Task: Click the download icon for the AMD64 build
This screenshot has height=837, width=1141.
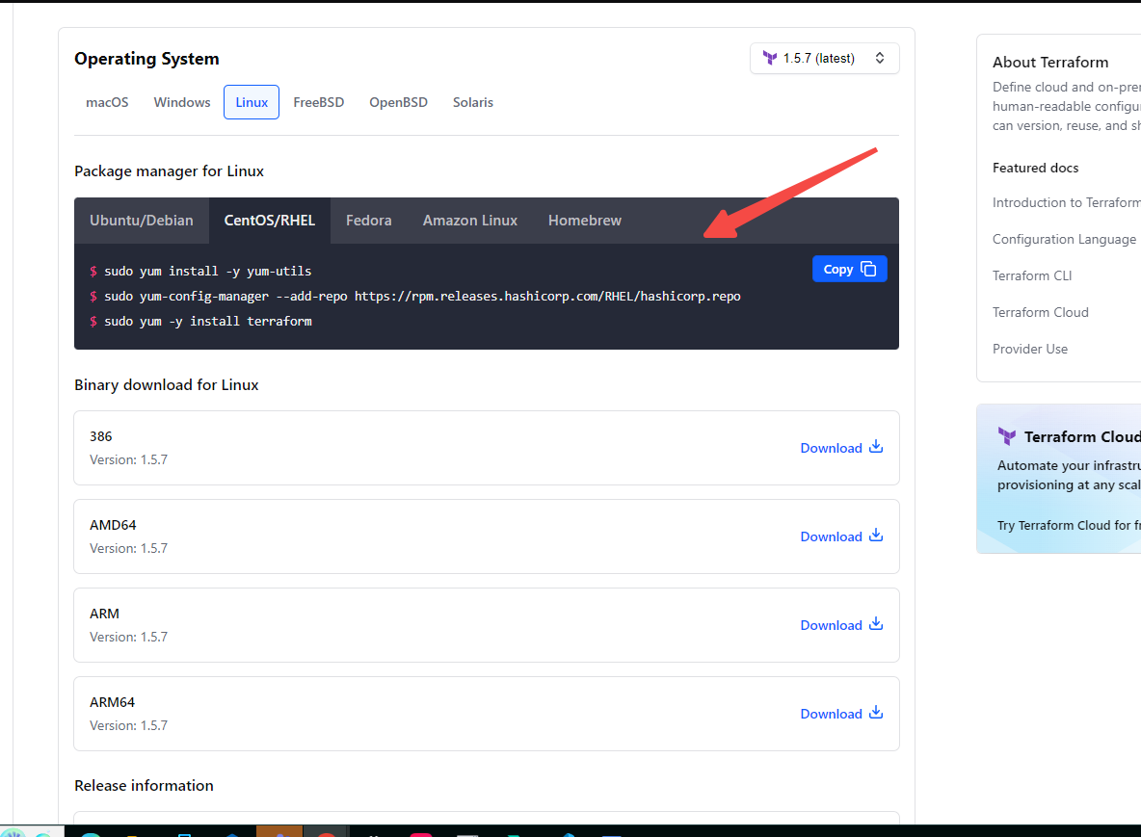Action: point(875,536)
